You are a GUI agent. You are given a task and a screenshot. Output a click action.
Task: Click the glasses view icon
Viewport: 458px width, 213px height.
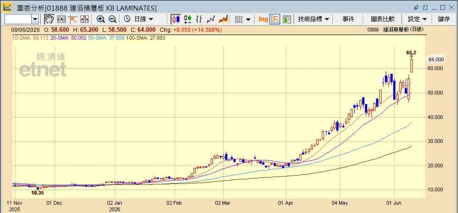click(x=61, y=19)
